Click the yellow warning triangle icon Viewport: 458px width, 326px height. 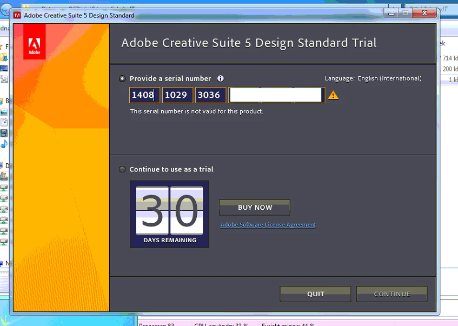[x=333, y=95]
